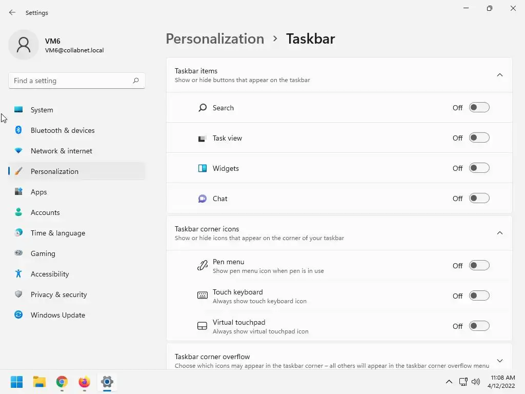Enable the Virtual touchpad toggle
Image resolution: width=525 pixels, height=394 pixels.
(x=479, y=326)
